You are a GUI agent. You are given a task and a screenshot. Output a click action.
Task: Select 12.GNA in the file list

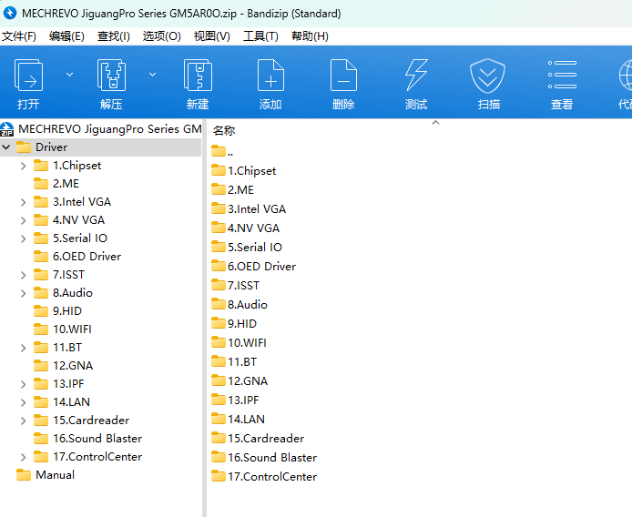(240, 381)
